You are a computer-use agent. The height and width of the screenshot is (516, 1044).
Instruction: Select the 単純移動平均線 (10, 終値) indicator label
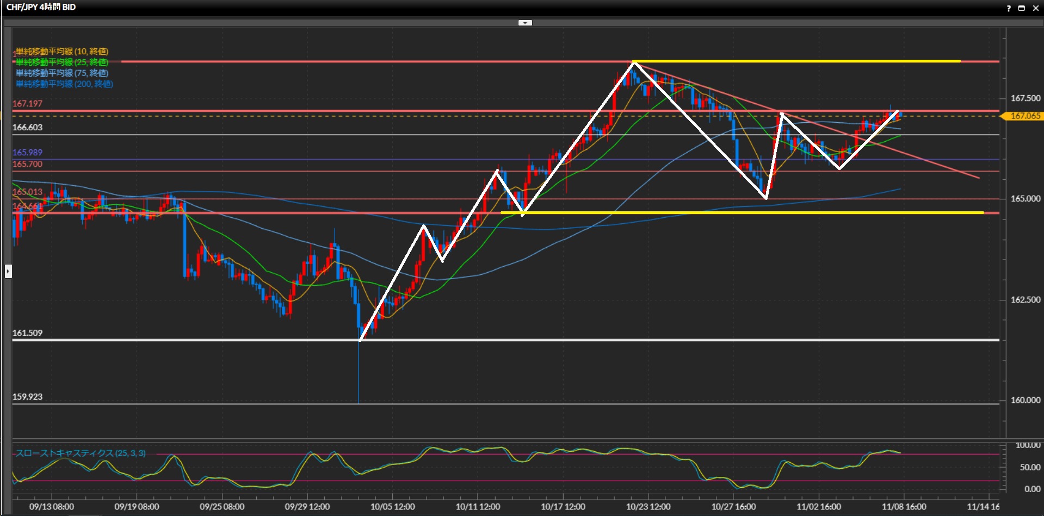coord(61,52)
